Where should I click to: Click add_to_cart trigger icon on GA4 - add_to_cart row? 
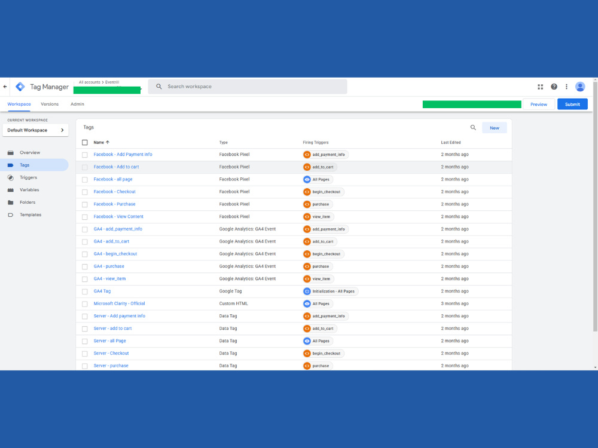coord(307,241)
